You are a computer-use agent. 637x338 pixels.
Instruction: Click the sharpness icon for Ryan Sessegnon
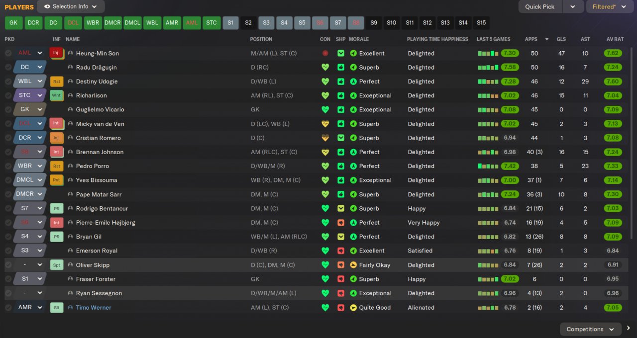[341, 293]
